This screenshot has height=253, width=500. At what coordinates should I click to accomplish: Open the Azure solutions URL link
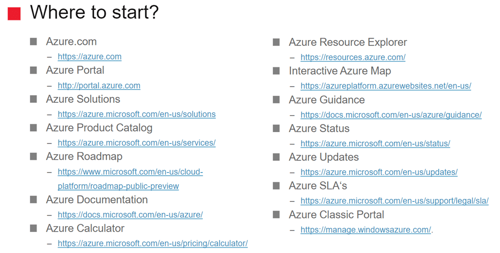coord(136,115)
